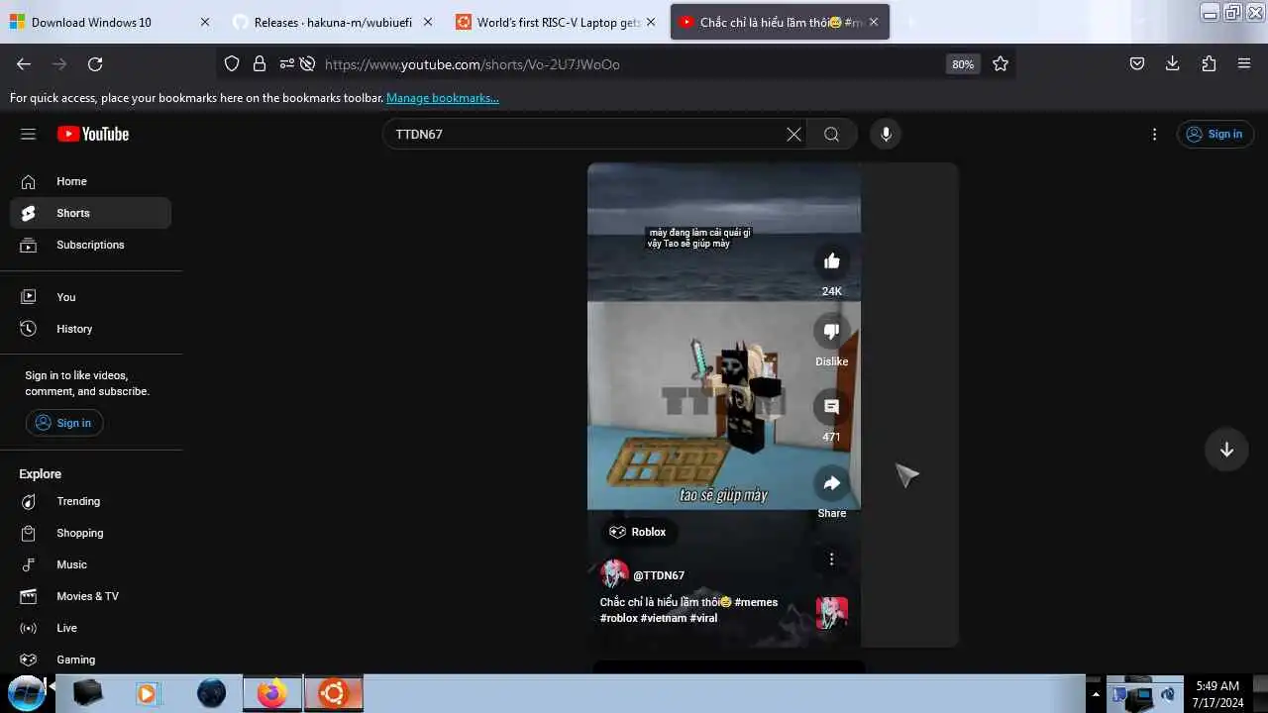Open Firefox downloads panel
The height and width of the screenshot is (713, 1268).
[1173, 63]
